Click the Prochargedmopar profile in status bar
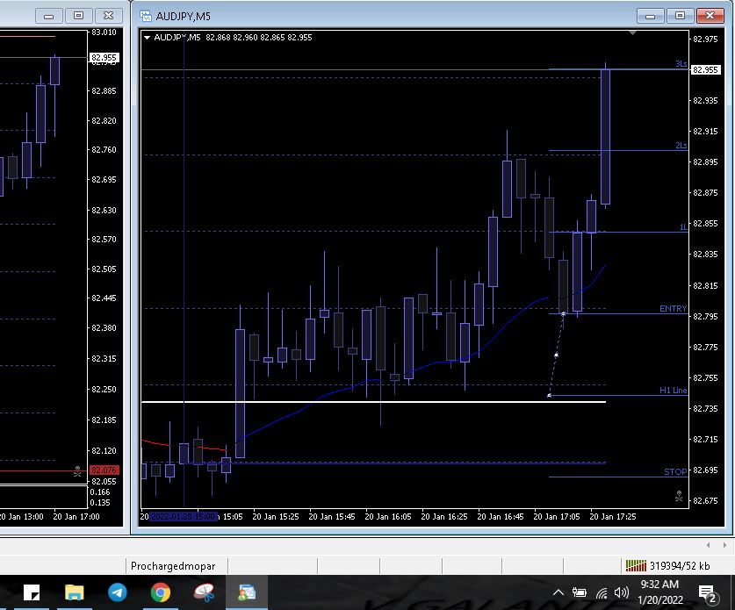735x610 pixels. pos(173,565)
